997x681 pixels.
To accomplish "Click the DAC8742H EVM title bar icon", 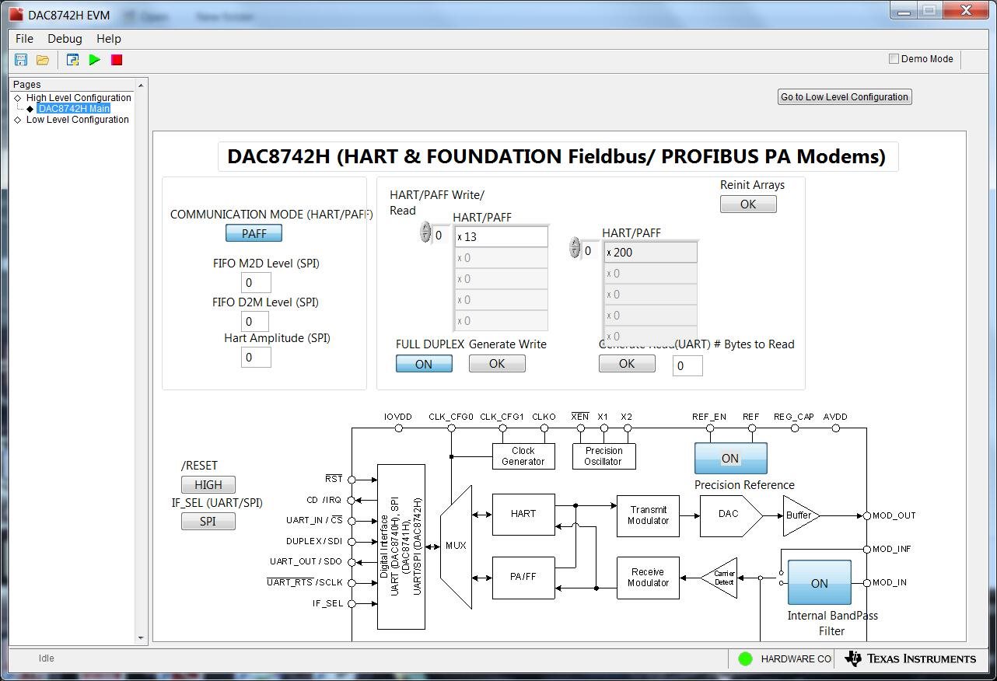I will [16, 15].
